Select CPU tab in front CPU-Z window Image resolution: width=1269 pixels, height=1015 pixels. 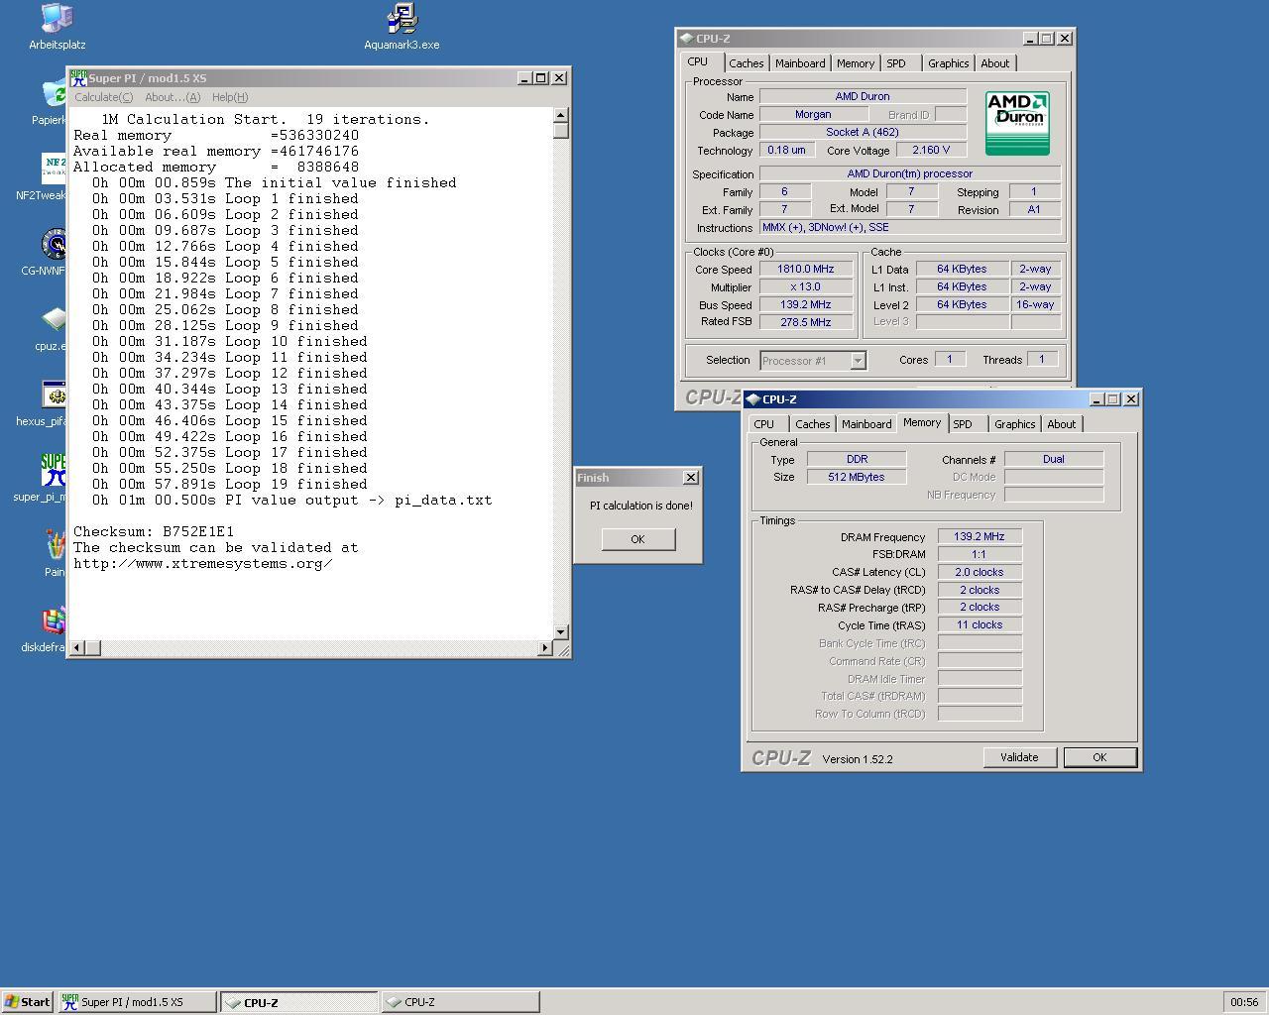[x=763, y=424]
